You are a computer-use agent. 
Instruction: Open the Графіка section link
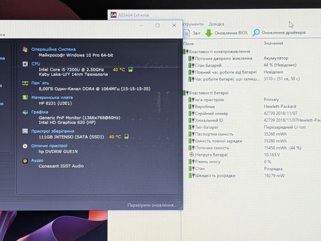click(40, 112)
